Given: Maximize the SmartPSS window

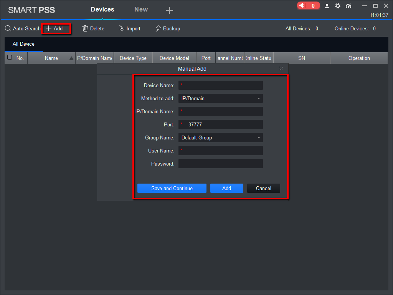Looking at the screenshot, I should pyautogui.click(x=375, y=6).
